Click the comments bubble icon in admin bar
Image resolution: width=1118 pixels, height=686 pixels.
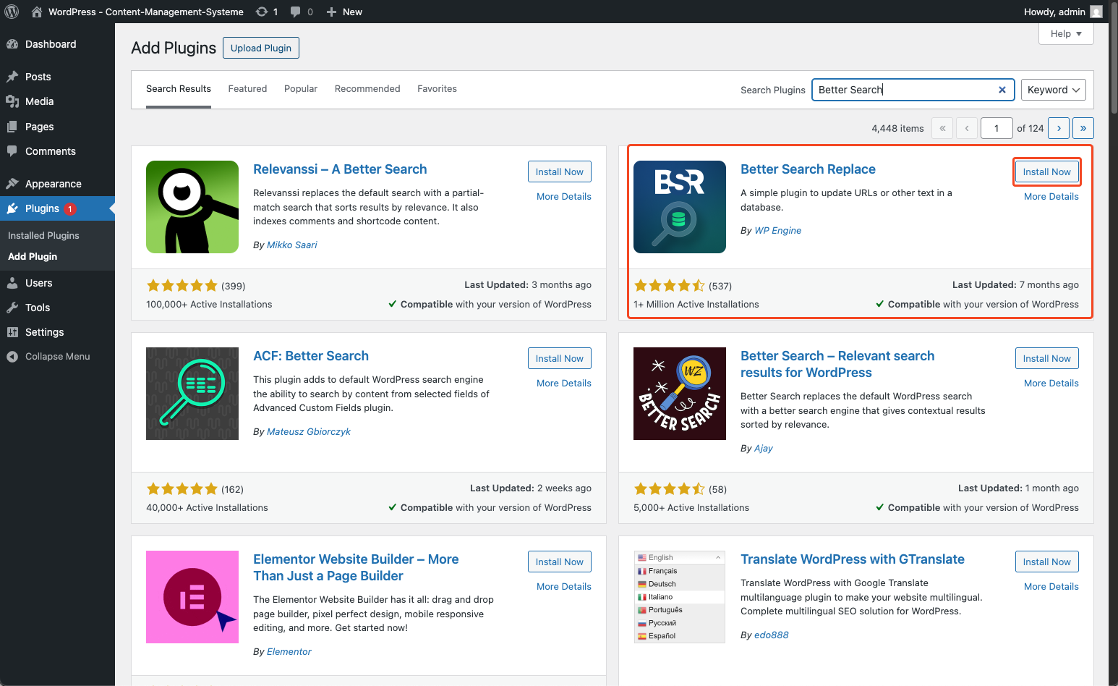(296, 12)
